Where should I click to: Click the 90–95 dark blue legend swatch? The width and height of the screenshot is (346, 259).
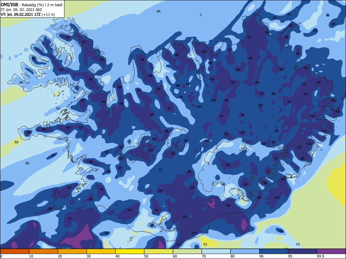[274, 251]
